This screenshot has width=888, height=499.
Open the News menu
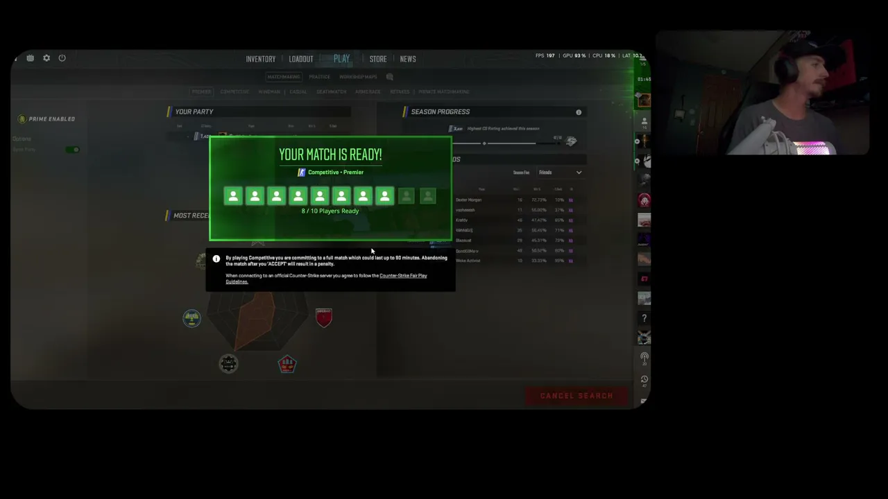pos(408,59)
